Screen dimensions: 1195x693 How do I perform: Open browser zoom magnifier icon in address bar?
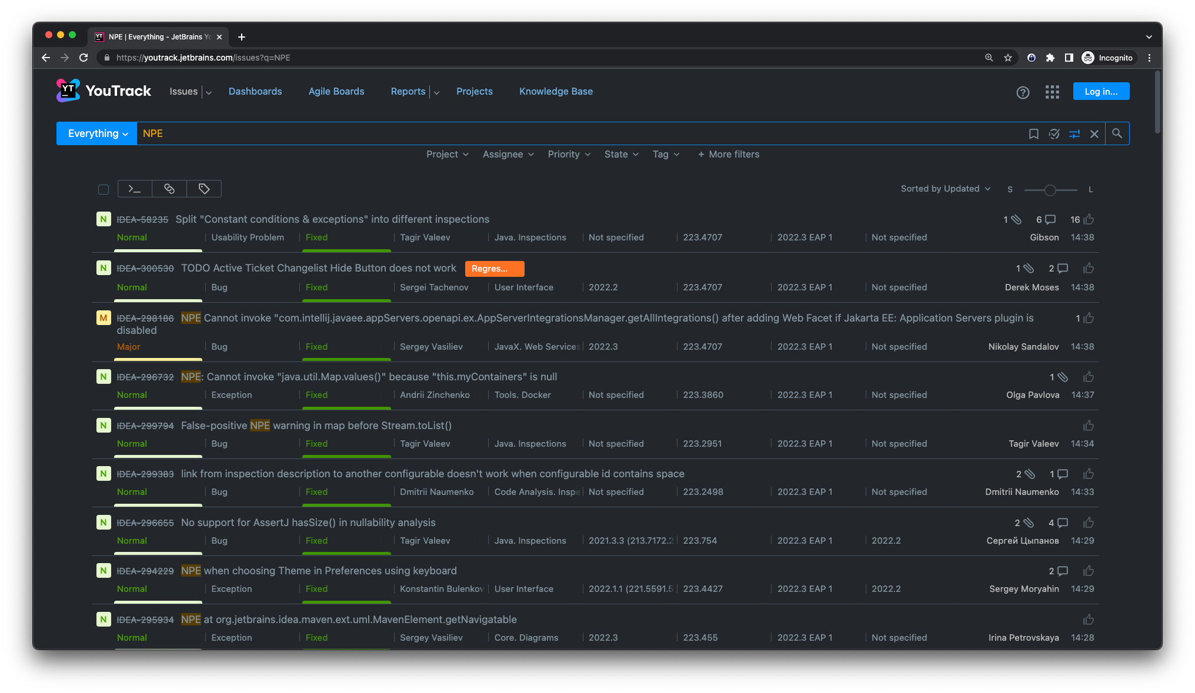(989, 58)
